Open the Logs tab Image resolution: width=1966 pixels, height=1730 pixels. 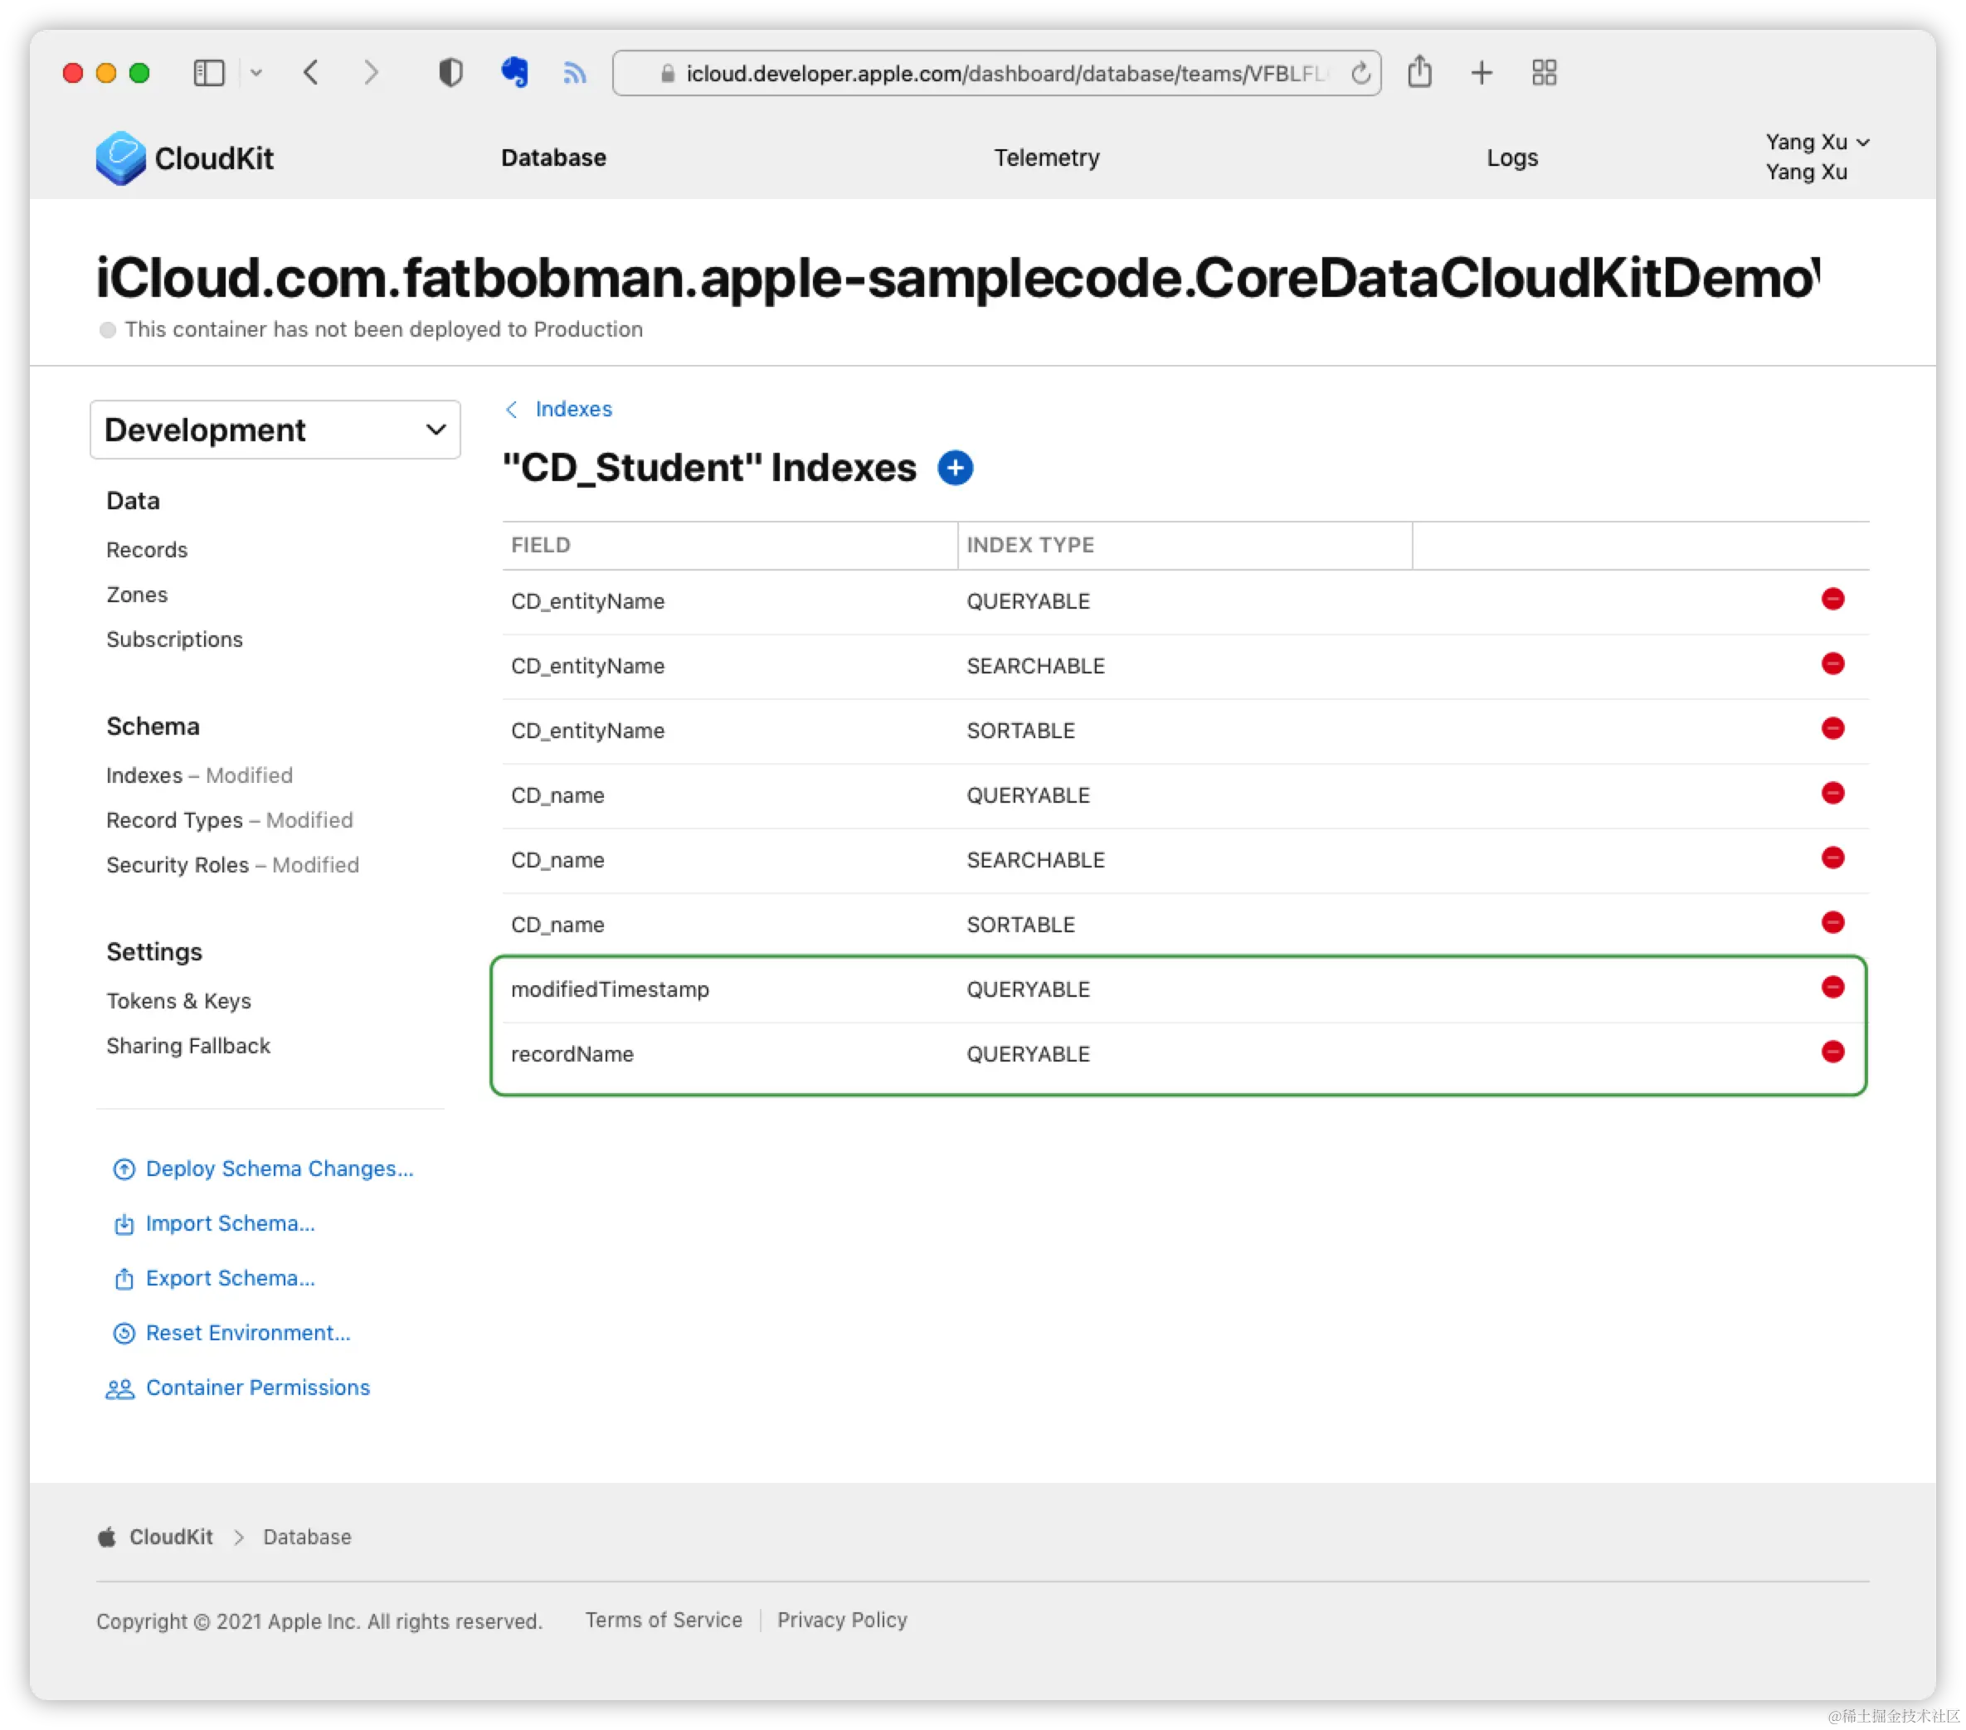click(1511, 158)
